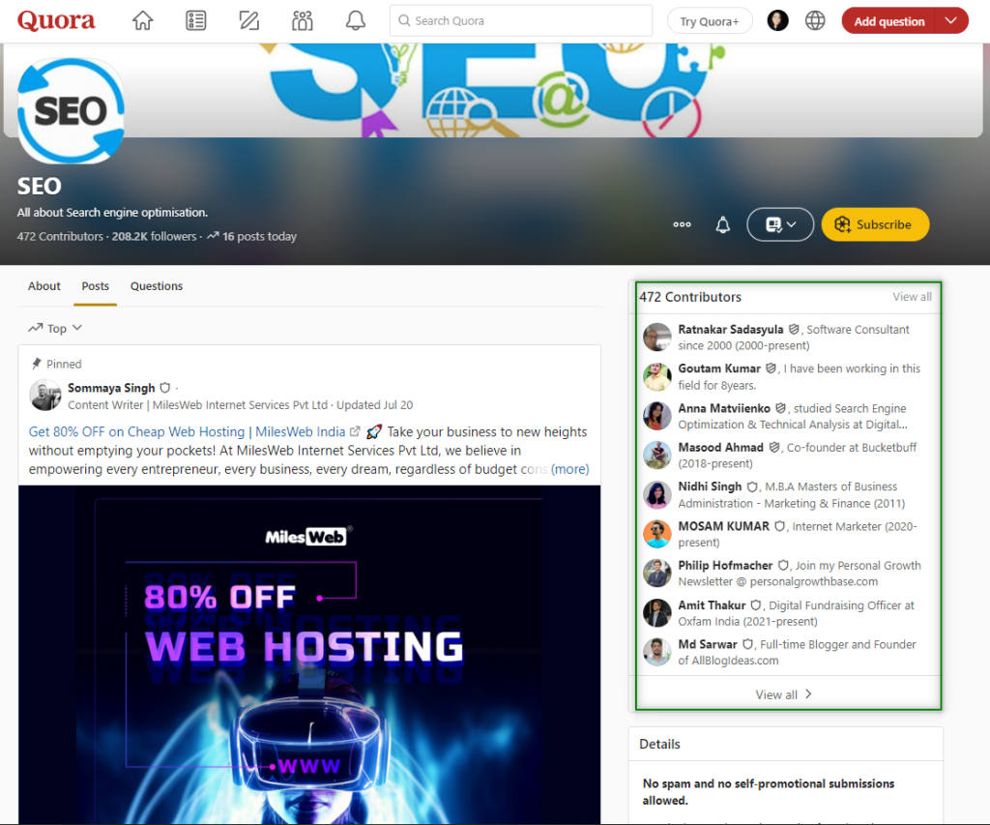The height and width of the screenshot is (825, 990).
Task: Click the Search Quora input field
Action: (521, 20)
